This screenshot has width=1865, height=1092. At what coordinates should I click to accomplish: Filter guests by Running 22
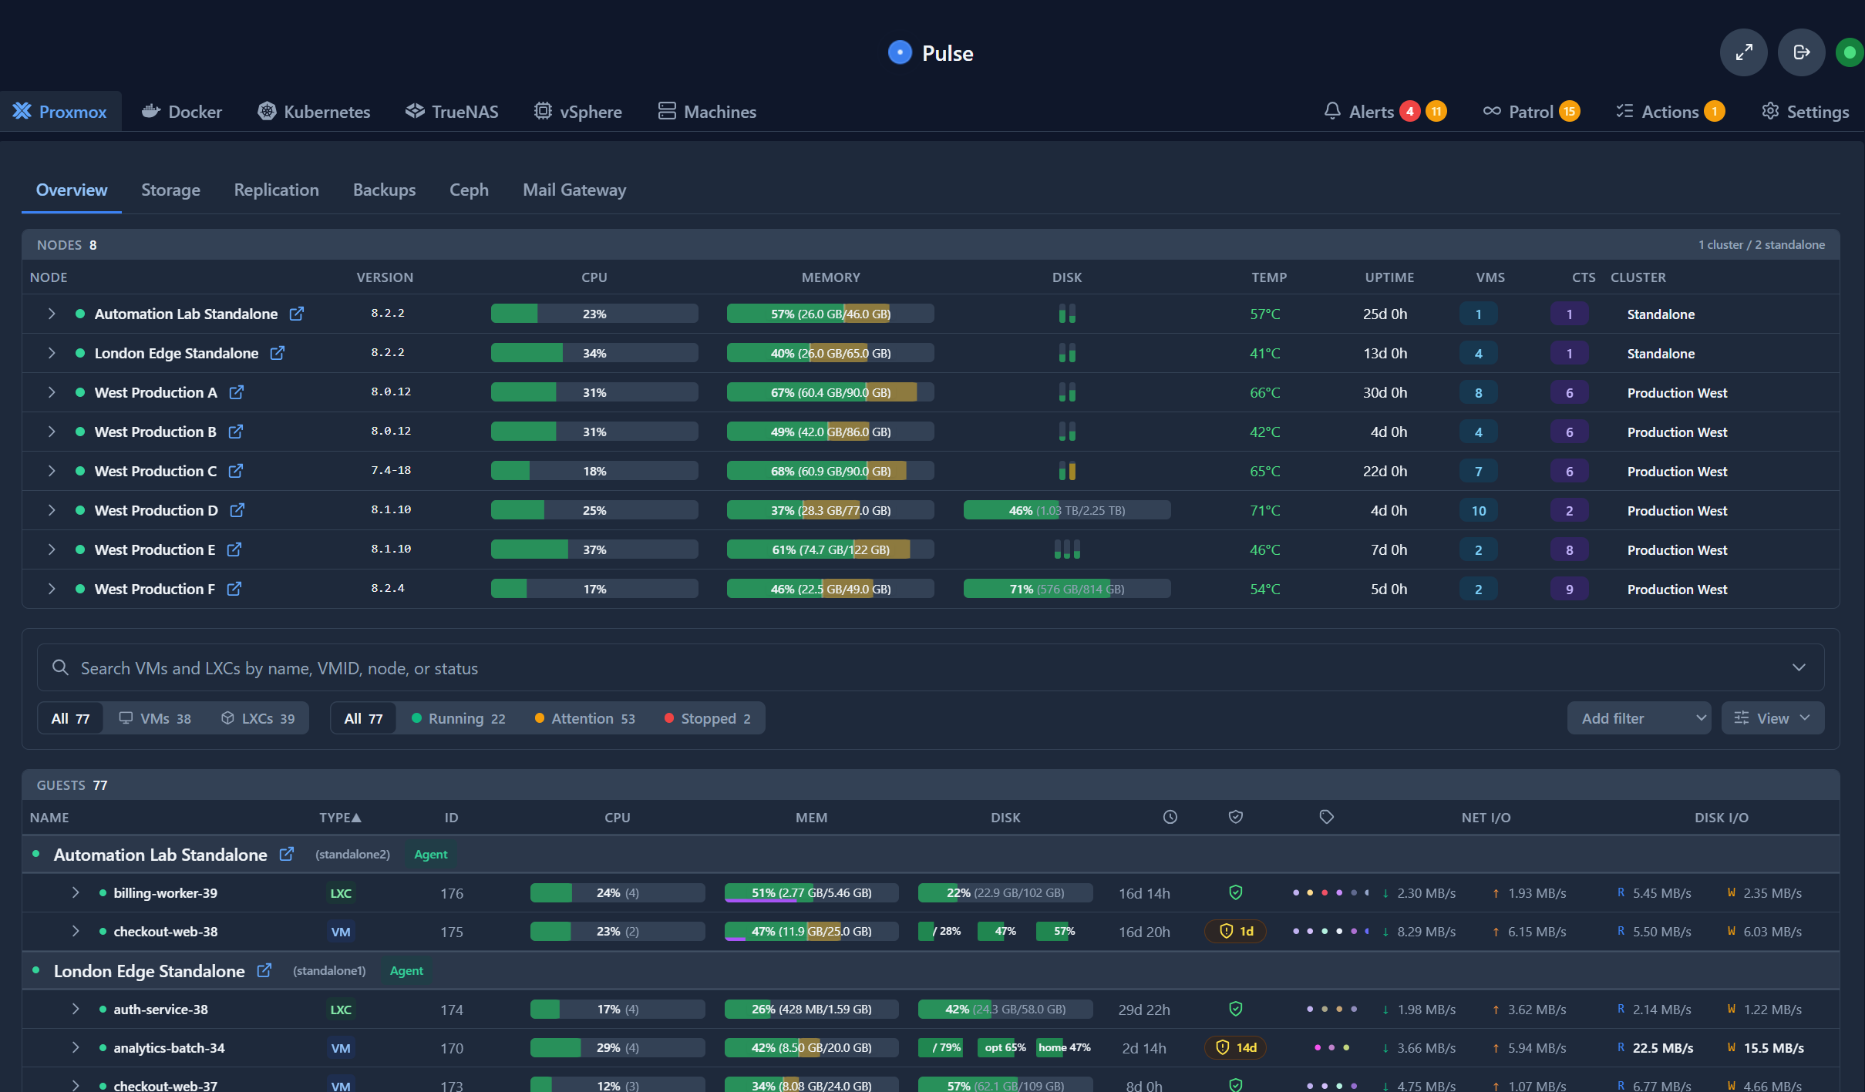(x=459, y=718)
